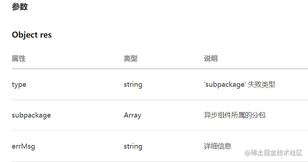Select the errMsg property cell
Viewport: 308px width, 162px height.
[x=23, y=146]
